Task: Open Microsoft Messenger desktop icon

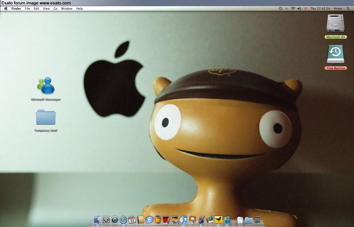Action: (46, 86)
